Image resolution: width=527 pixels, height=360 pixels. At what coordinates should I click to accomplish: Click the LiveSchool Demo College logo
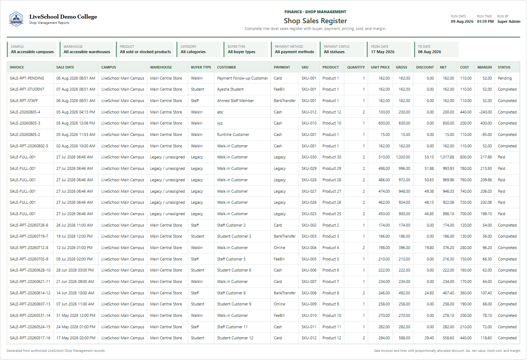click(16, 19)
